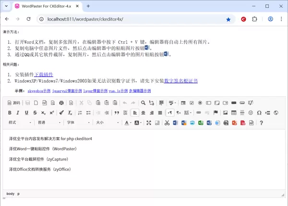The width and height of the screenshot is (288, 206).
Task: Select the WordPaster For CKEditor-4.x tab
Action: click(46, 6)
